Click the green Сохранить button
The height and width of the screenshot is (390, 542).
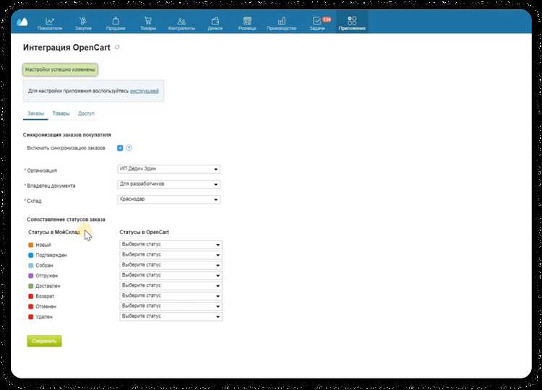click(x=44, y=341)
